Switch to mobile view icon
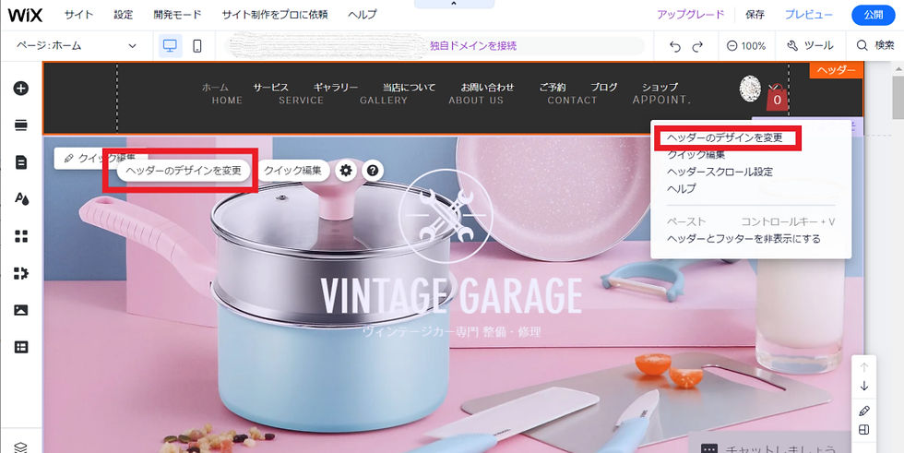904x453 pixels. click(197, 45)
